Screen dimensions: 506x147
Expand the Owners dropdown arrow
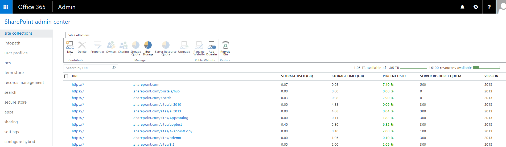111,55
